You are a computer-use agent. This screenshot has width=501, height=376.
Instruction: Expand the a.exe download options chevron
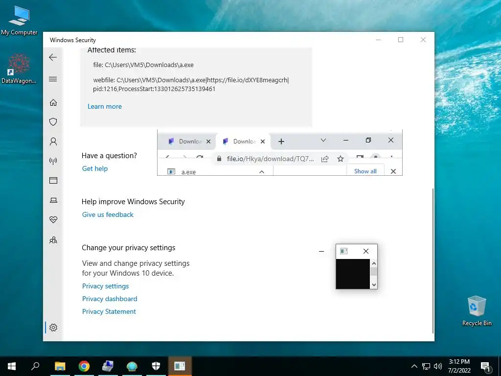coord(262,172)
